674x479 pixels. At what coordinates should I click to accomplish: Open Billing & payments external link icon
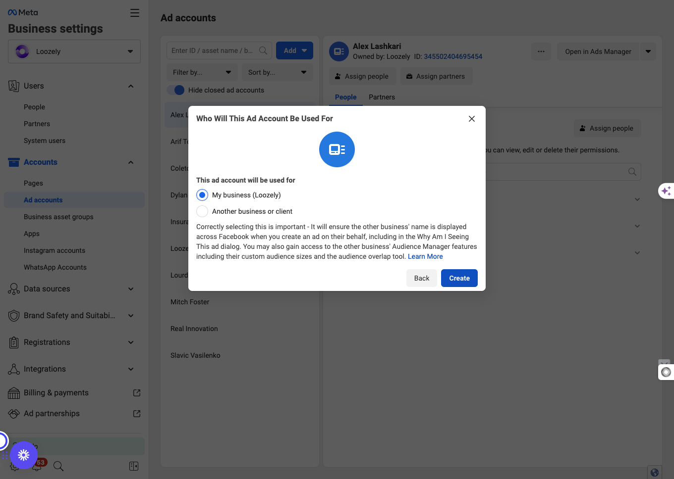point(137,393)
